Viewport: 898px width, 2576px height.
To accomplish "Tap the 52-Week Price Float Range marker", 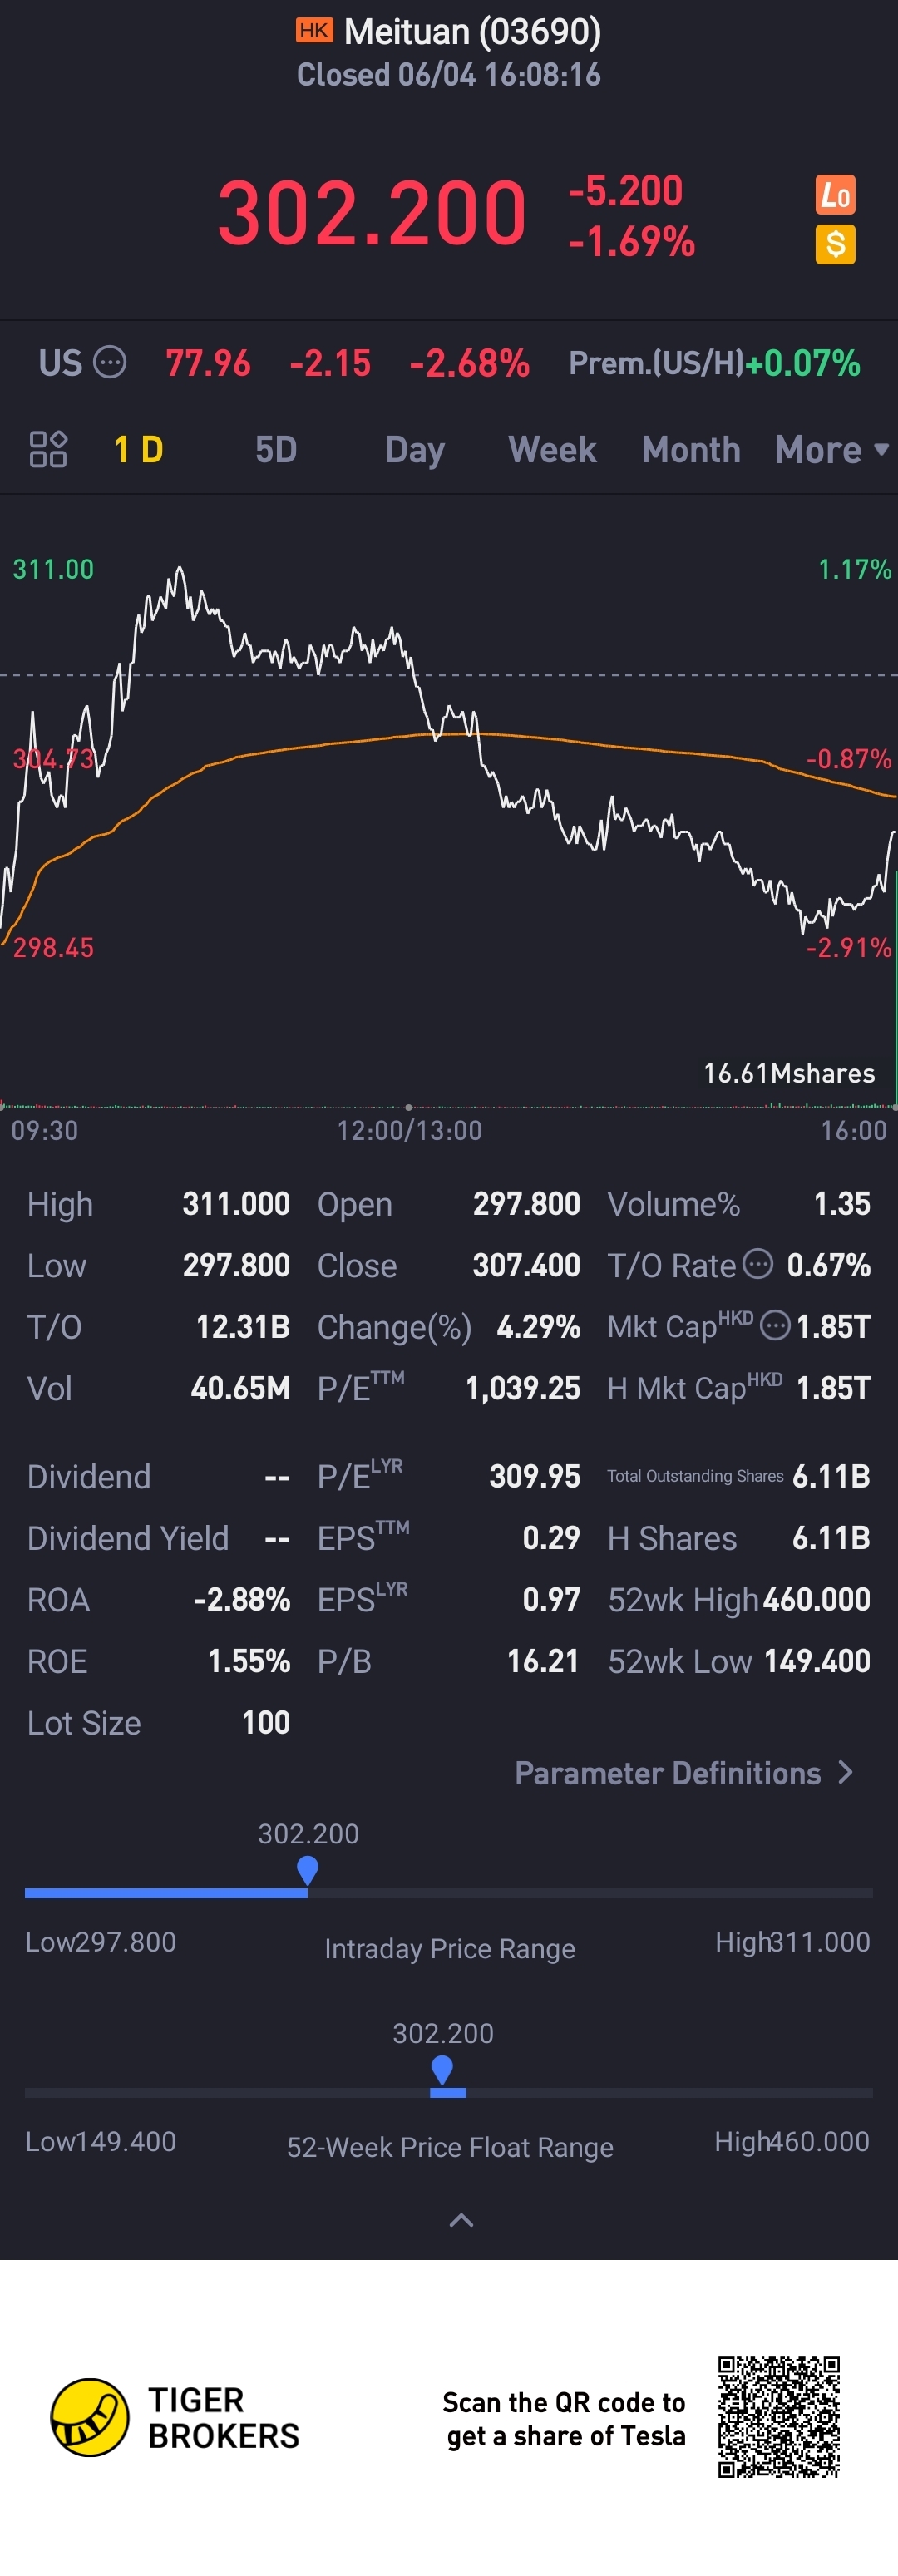I will (442, 2069).
